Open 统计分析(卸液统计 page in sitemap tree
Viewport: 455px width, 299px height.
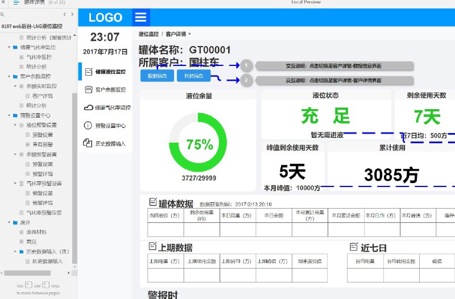pos(48,38)
